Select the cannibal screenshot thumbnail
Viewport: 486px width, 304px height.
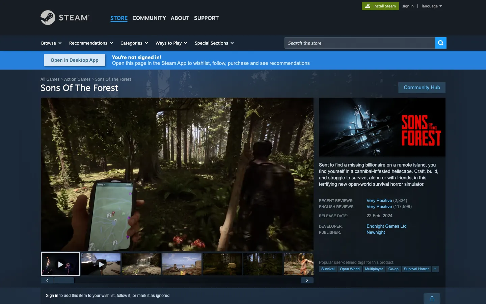(x=299, y=264)
